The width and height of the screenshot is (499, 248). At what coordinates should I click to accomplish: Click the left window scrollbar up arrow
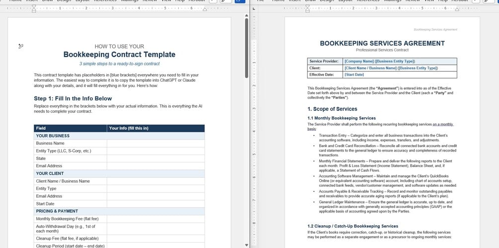pos(247,15)
